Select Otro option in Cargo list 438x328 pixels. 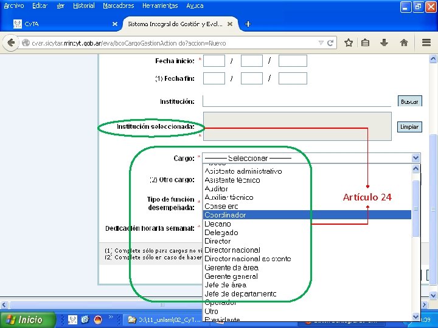(x=307, y=311)
